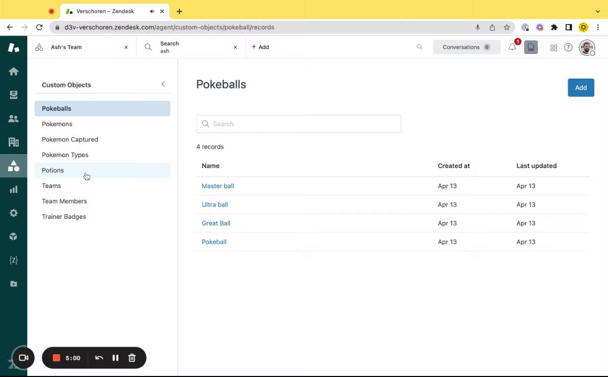608x377 pixels.
Task: Switch to Ash's Team tab
Action: (82, 47)
